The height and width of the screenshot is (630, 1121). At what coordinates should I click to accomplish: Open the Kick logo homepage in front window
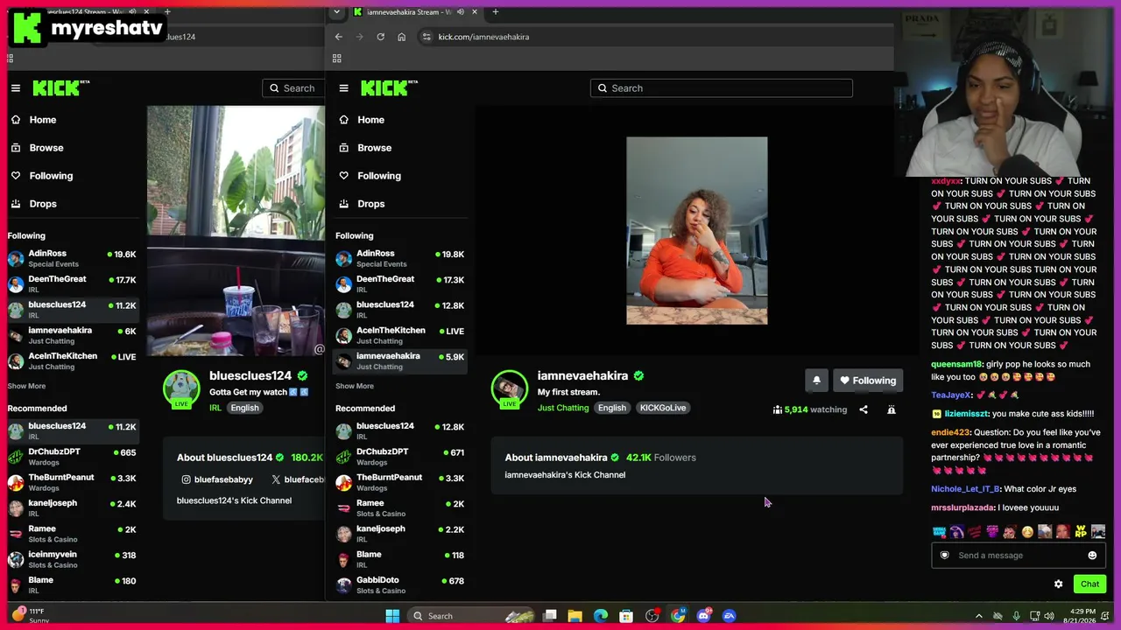(389, 87)
